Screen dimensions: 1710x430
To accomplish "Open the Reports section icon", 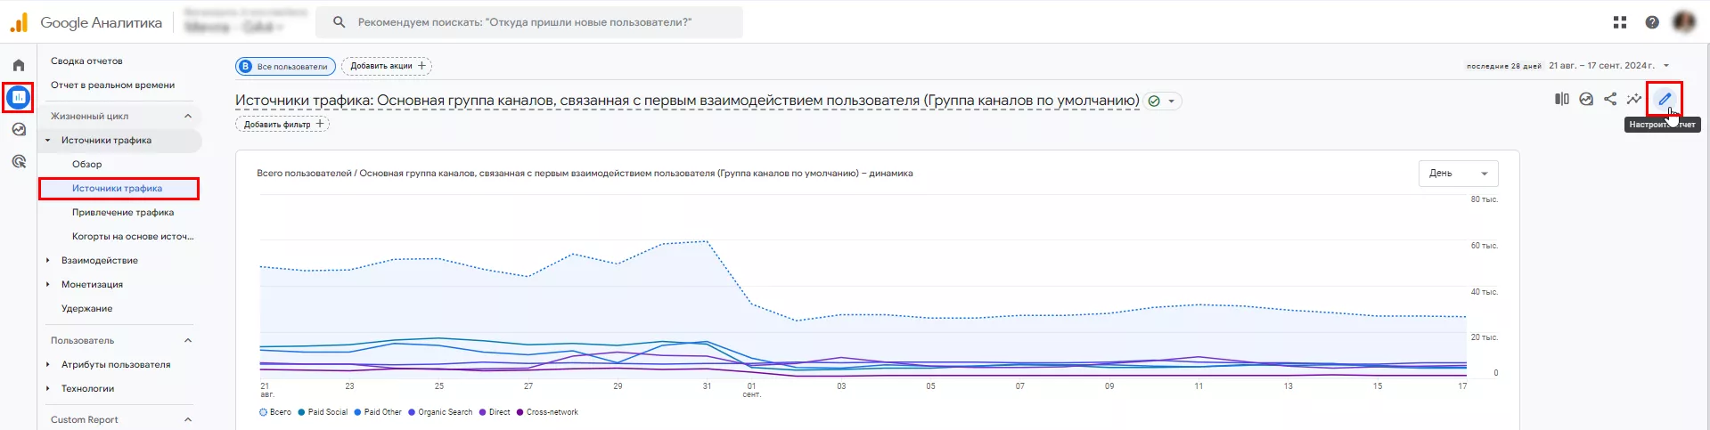I will tap(19, 97).
